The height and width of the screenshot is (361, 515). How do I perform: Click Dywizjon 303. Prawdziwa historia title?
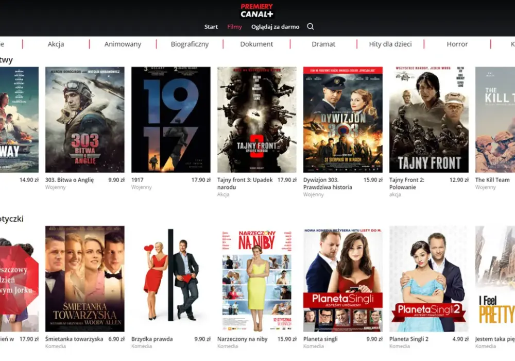pos(328,184)
